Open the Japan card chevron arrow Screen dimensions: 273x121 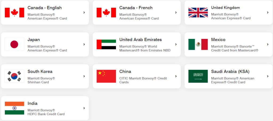coord(84,45)
